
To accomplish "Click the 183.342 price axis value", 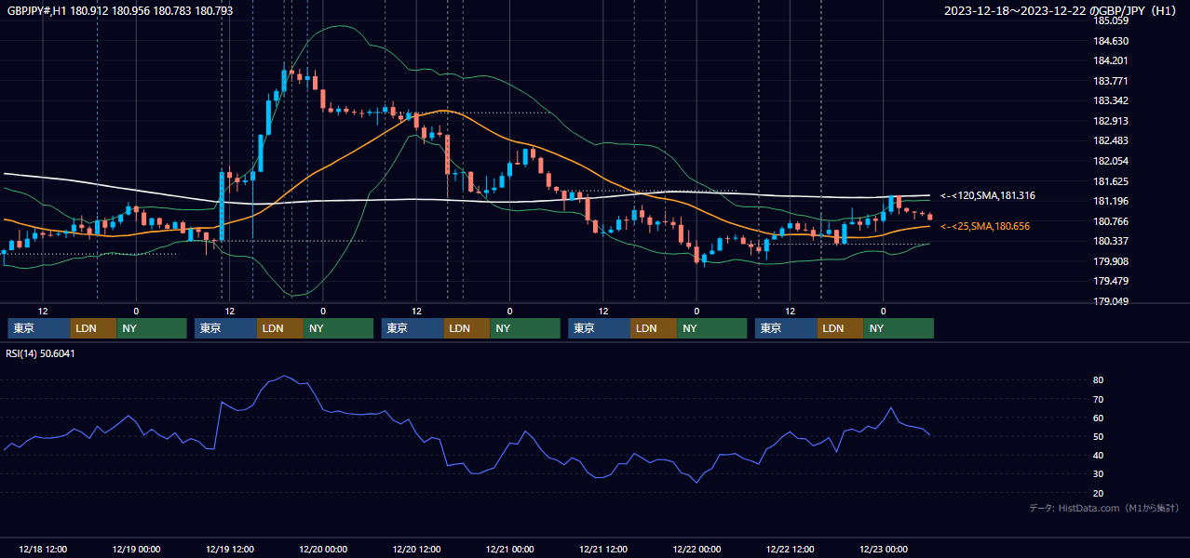I will click(1111, 100).
